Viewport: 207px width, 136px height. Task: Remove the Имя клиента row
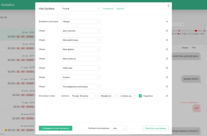coord(167,58)
